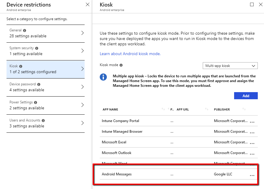Close the Kiosk blade
Screen dimensions: 264x189
[x=261, y=4]
